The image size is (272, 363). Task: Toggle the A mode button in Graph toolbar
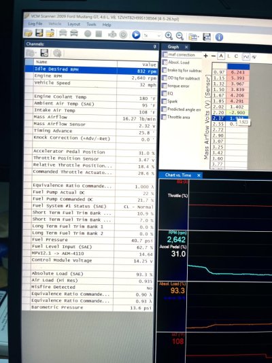[x=221, y=56]
